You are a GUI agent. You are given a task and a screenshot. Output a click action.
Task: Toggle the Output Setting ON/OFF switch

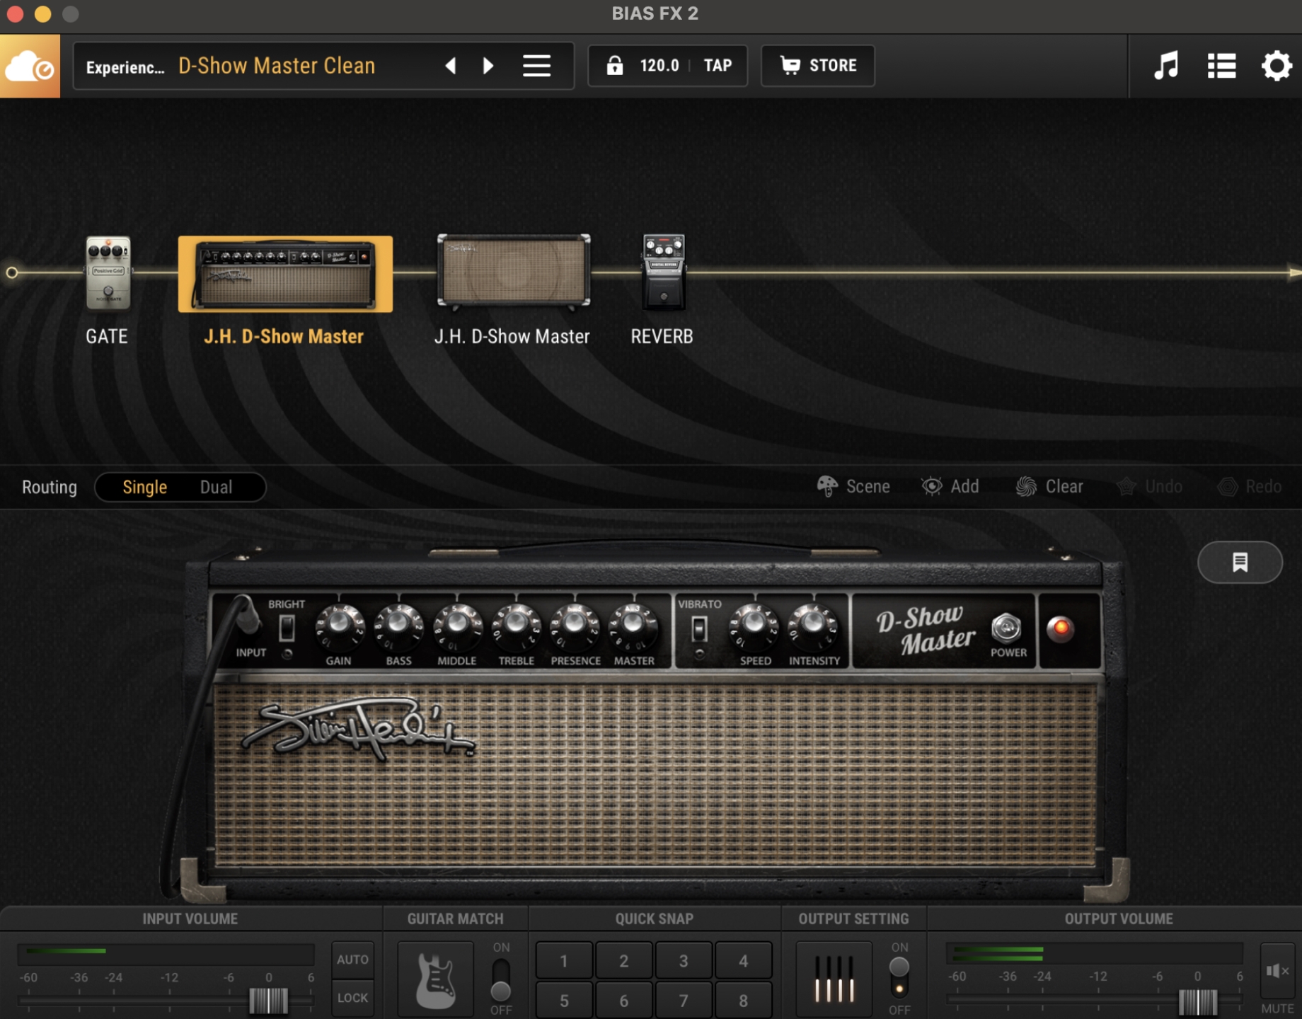click(x=899, y=977)
